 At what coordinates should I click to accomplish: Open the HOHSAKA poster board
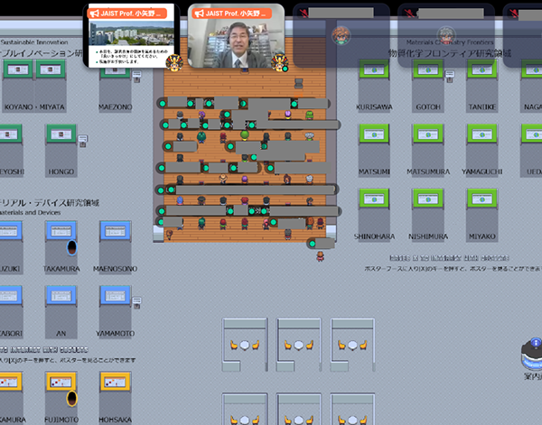pos(115,381)
